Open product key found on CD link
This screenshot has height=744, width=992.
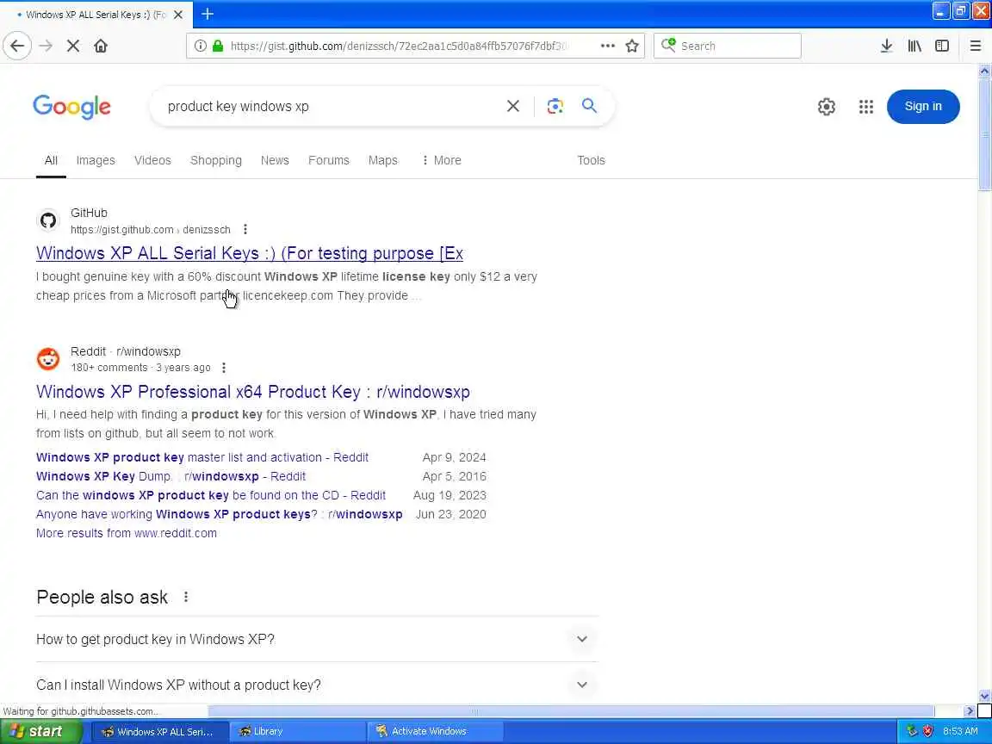(211, 495)
